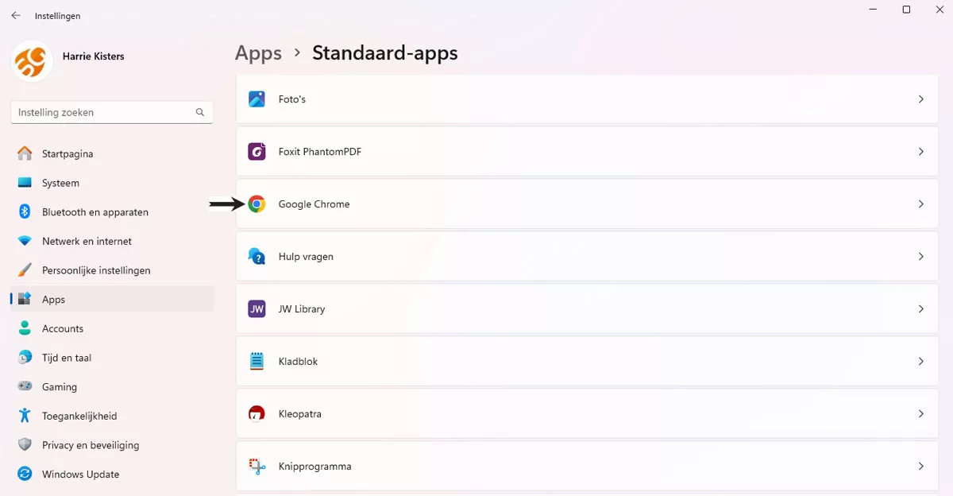The width and height of the screenshot is (953, 496).
Task: Open Privacy en beveiliging settings
Action: click(112, 445)
